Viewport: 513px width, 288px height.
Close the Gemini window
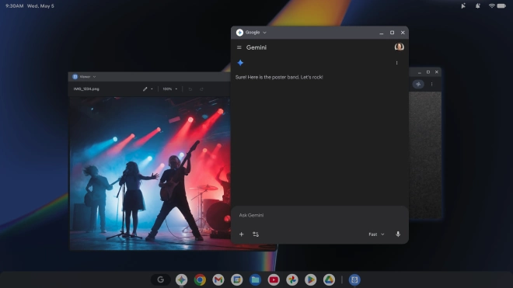click(403, 33)
